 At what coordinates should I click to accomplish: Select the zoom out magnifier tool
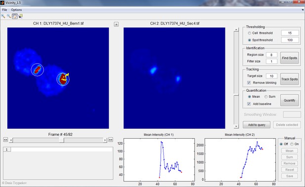point(9,16)
